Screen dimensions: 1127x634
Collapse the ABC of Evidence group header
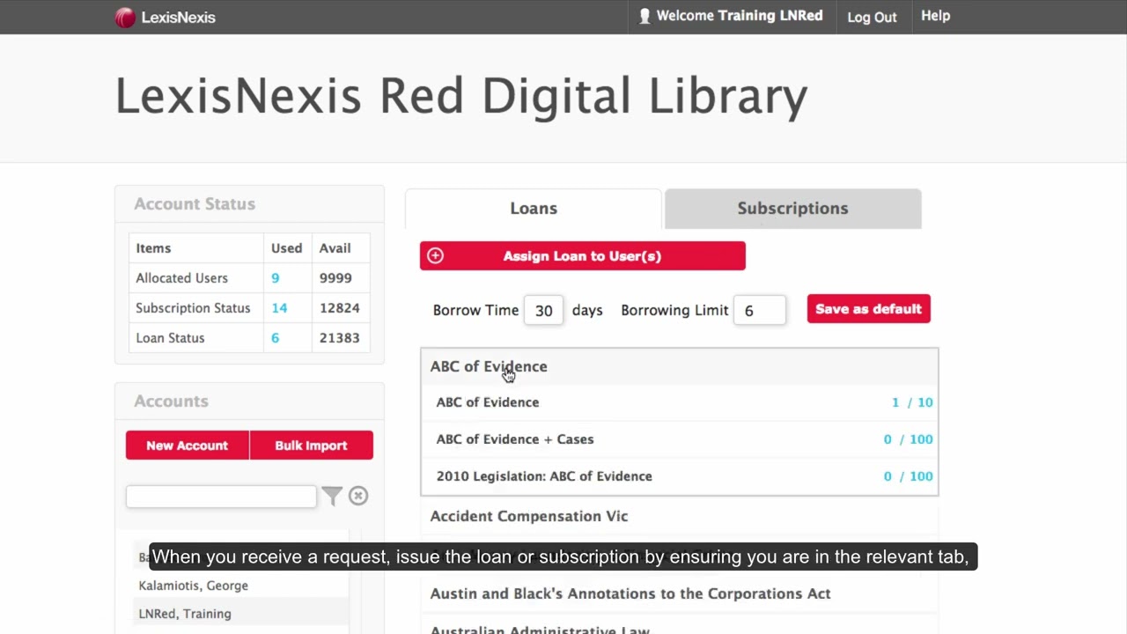point(679,366)
